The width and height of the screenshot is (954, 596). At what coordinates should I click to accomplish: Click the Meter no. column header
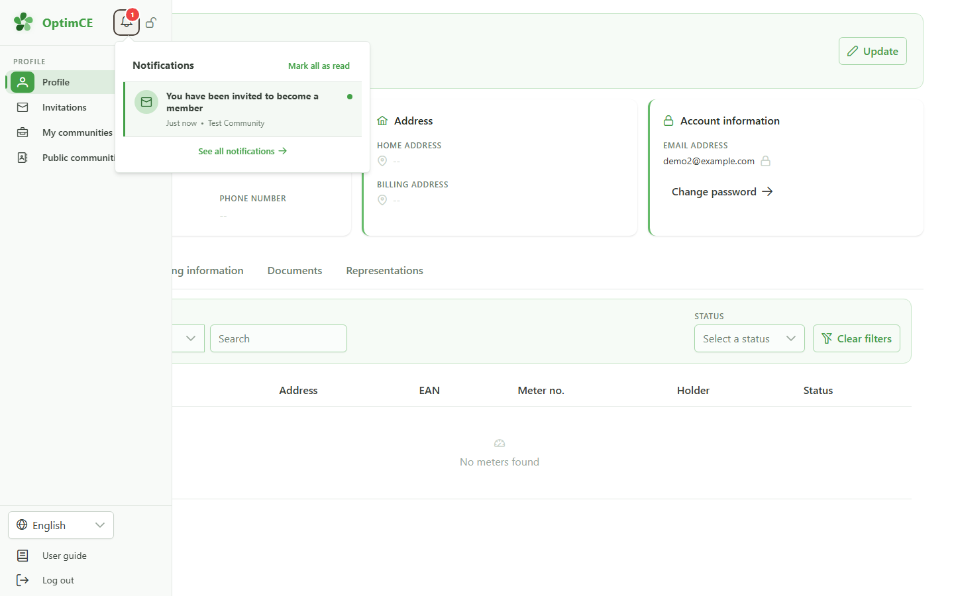coord(541,390)
